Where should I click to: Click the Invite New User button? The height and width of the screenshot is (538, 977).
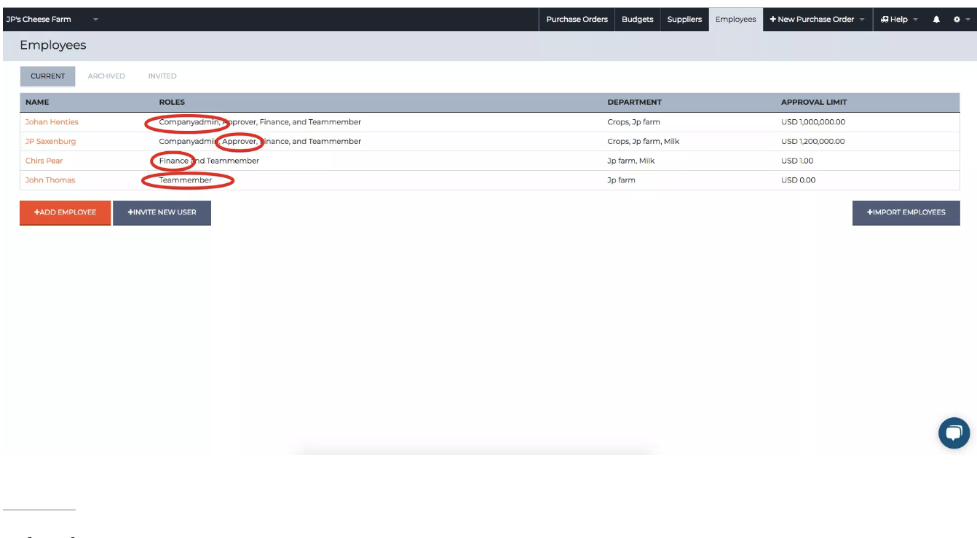coord(162,212)
